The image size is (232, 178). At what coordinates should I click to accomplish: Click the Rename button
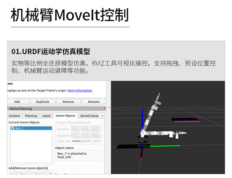point(94,102)
